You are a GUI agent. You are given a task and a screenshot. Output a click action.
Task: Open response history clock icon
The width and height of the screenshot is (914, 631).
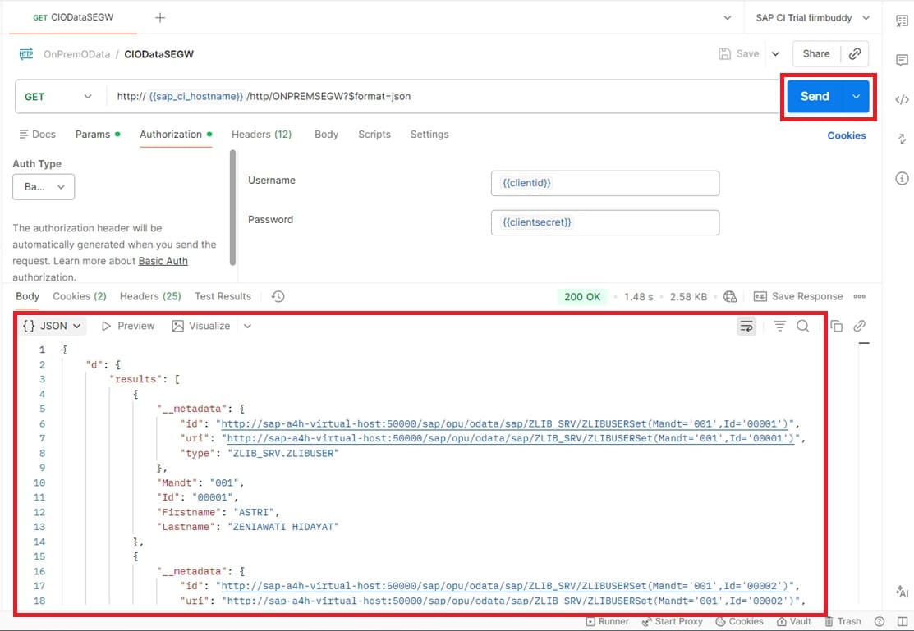278,296
